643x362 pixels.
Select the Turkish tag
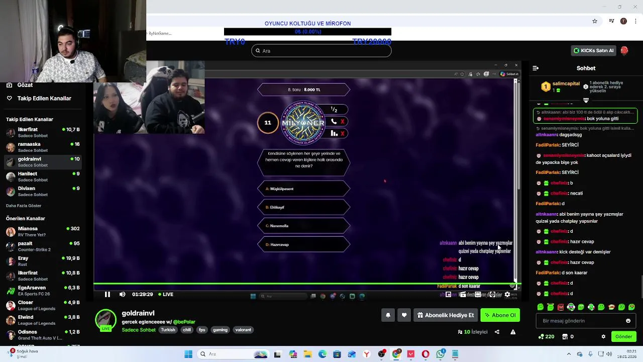168,330
